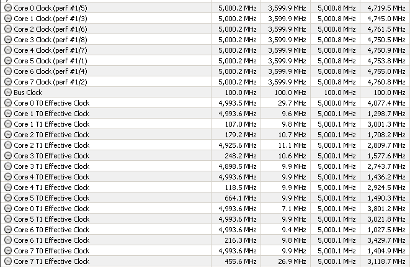Click Core 1 Clock average value 4,745.0 MHz
410x267 pixels.
[x=386, y=19]
